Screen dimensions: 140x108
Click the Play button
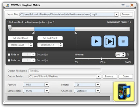96,41
